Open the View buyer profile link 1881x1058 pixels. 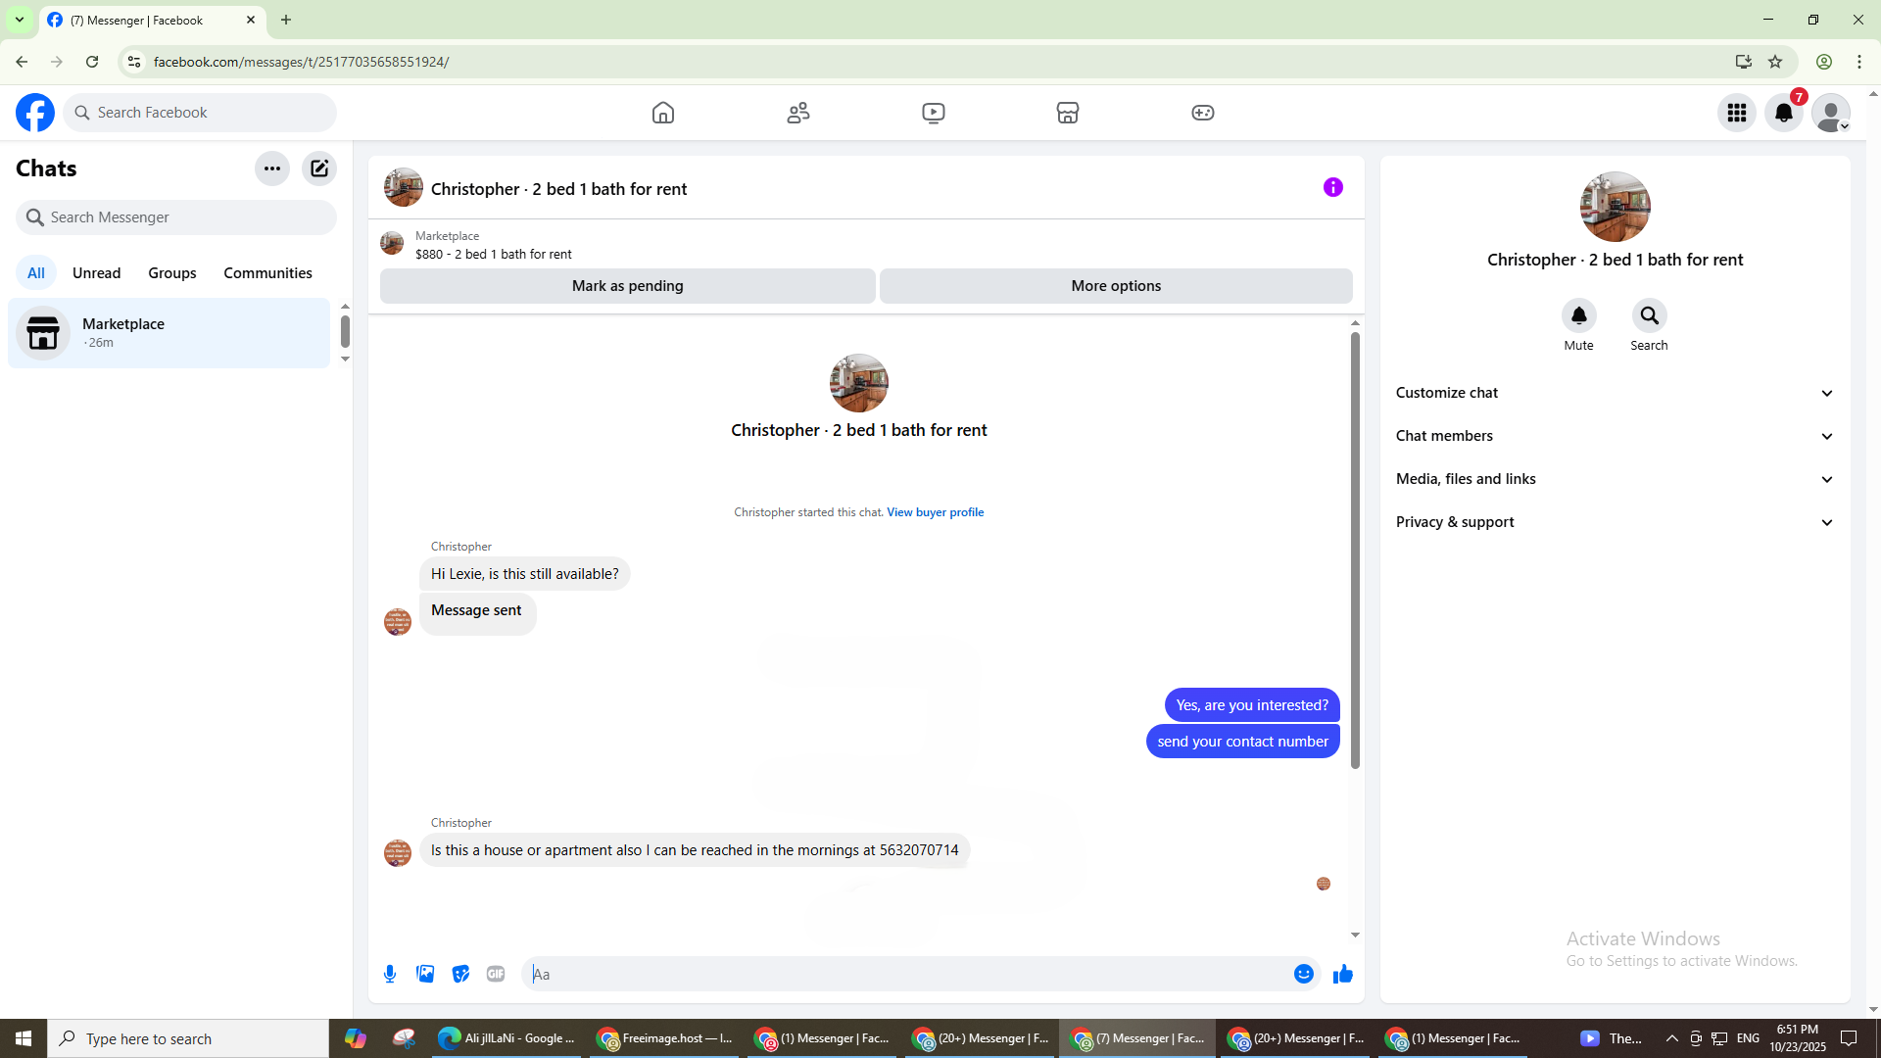[x=935, y=512]
